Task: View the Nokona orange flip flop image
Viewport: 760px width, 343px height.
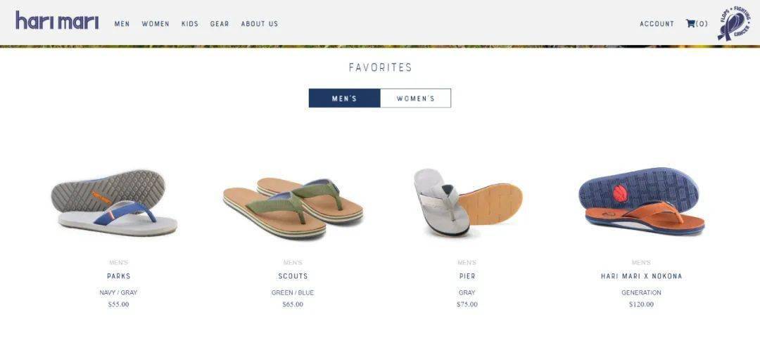Action: tap(642, 201)
